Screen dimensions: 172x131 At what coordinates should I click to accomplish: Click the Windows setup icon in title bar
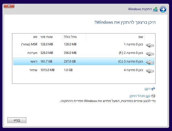coord(156,9)
